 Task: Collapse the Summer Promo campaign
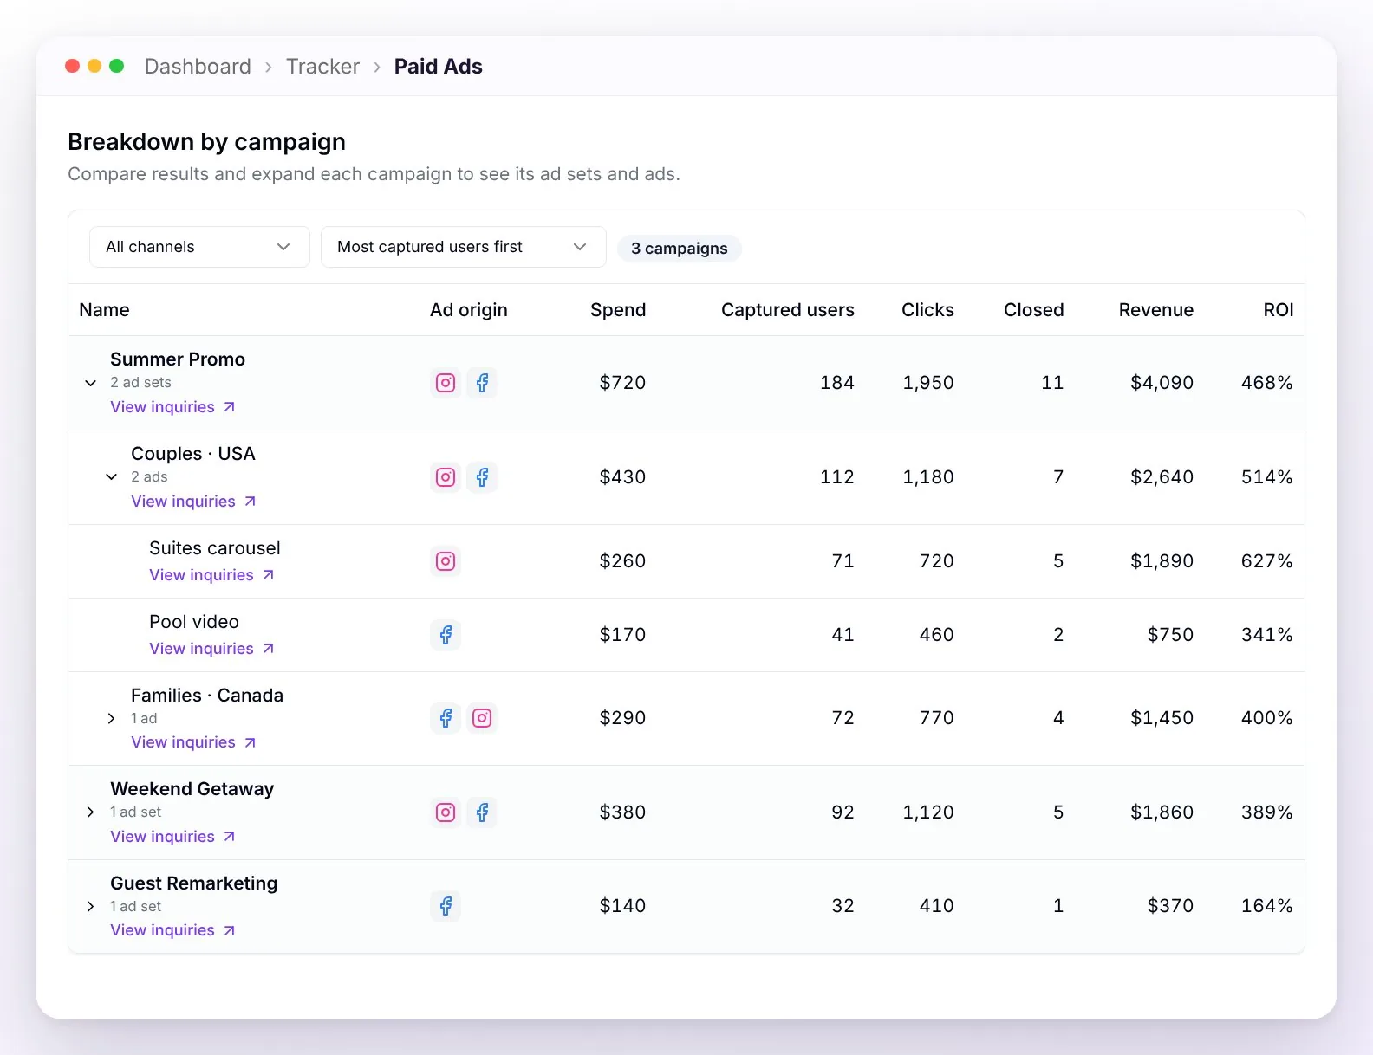tap(90, 383)
